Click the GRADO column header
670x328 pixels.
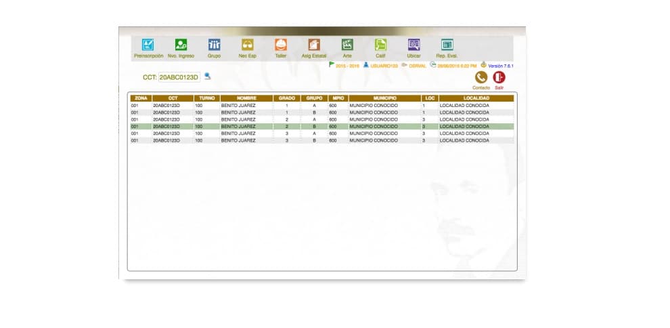(x=287, y=98)
